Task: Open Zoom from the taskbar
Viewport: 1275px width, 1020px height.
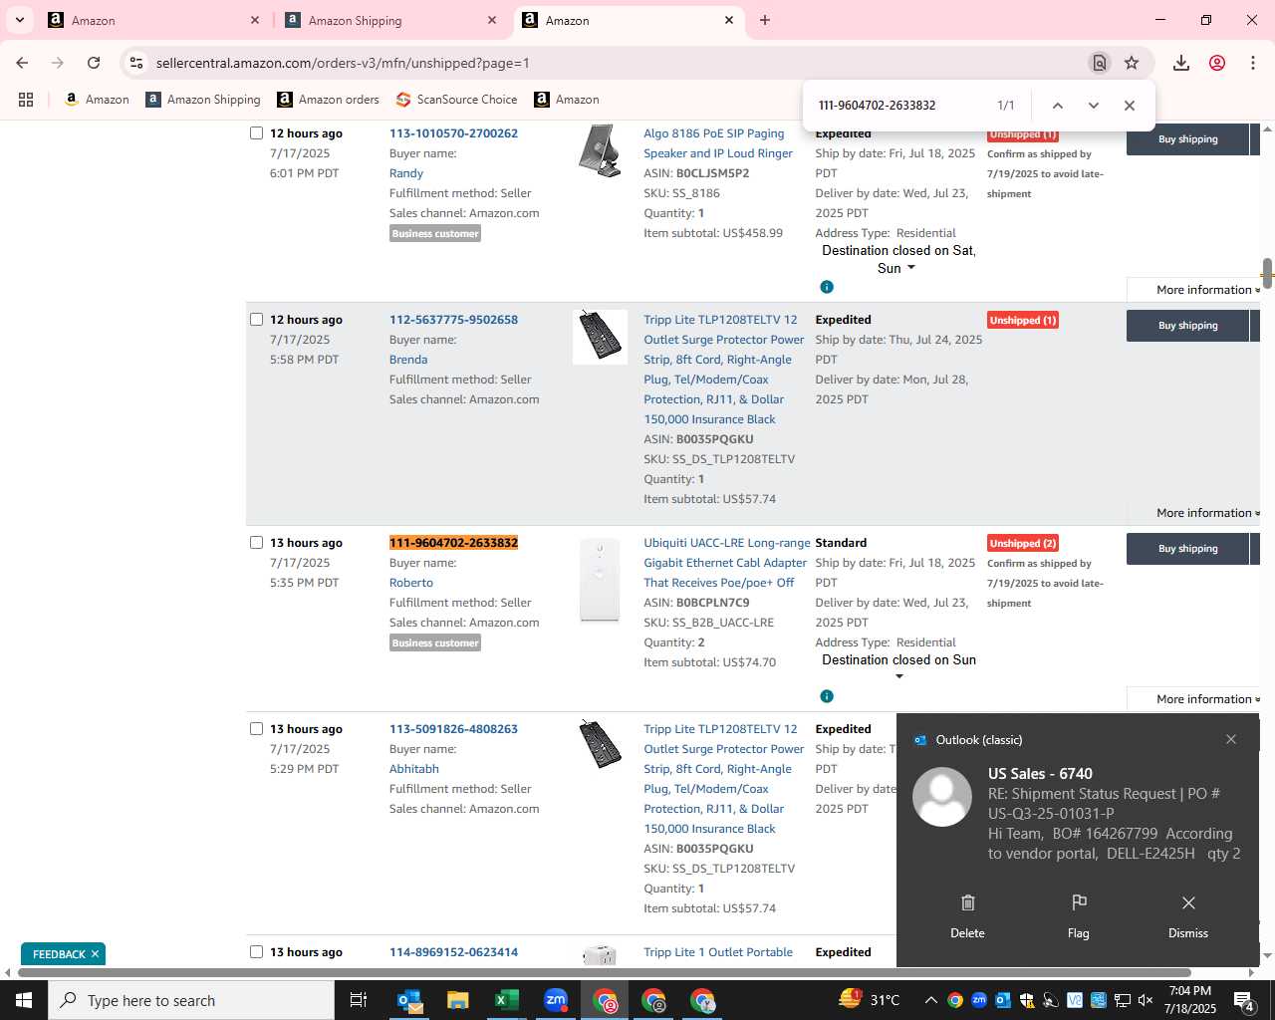Action: click(x=556, y=1000)
